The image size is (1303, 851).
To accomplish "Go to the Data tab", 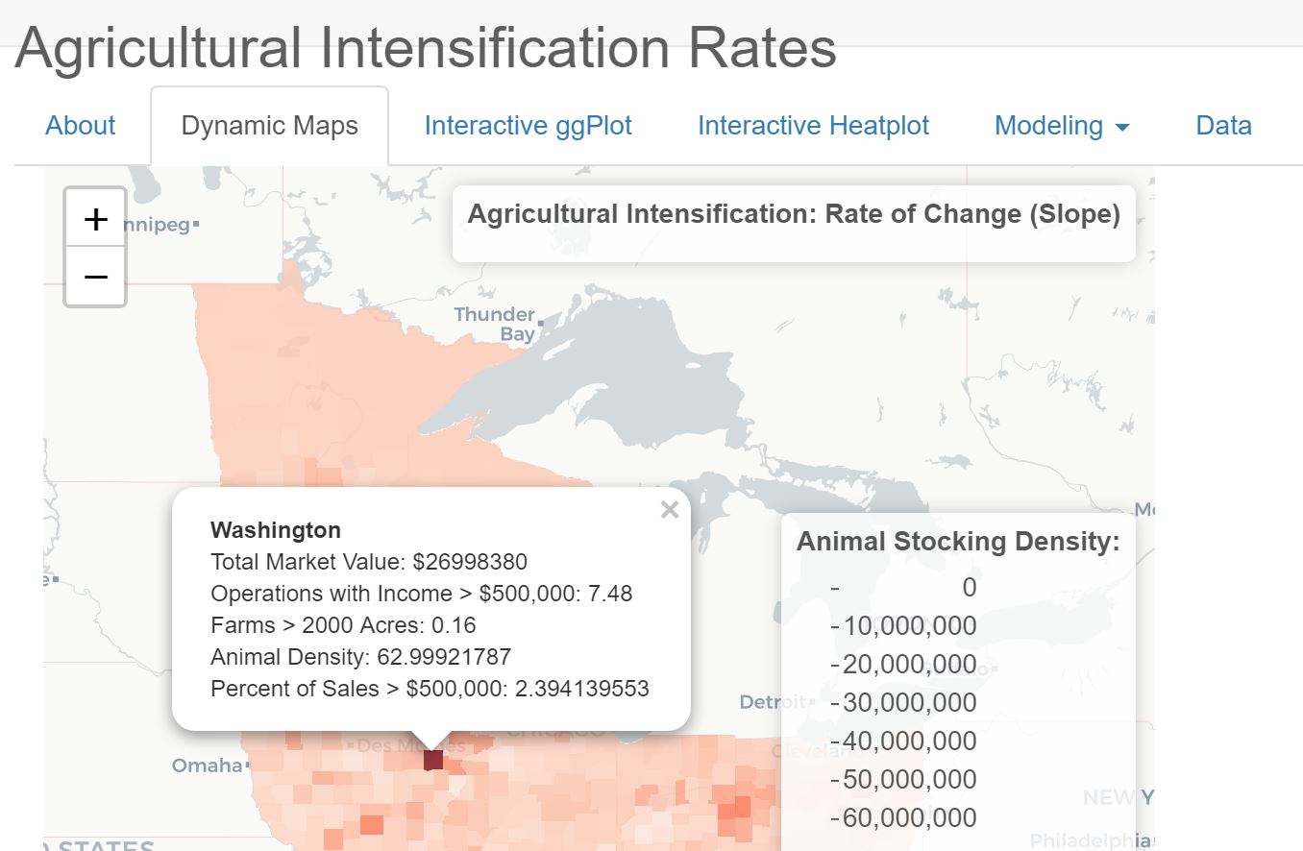I will 1223,126.
